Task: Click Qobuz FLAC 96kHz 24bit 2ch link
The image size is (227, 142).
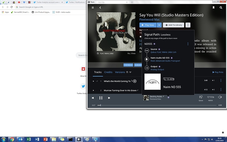Action: click(163, 52)
